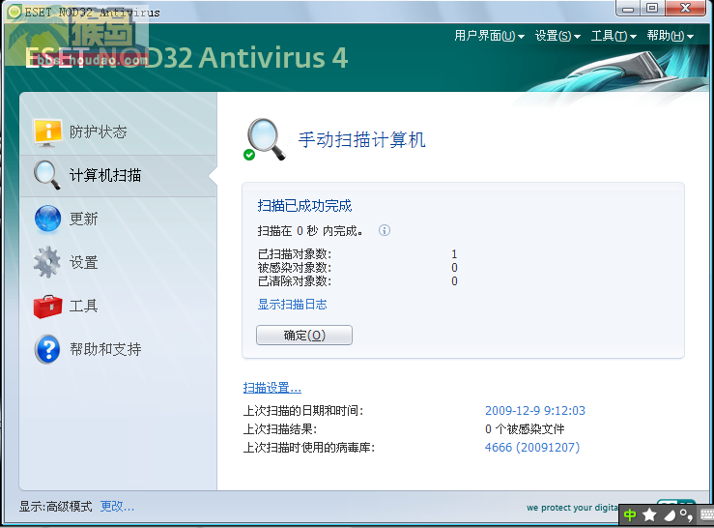Click the red toolbox 工具 icon
Screen dimensions: 714x528
47,307
